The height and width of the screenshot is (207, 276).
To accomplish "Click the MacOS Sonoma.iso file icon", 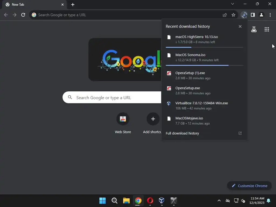I will click(169, 55).
